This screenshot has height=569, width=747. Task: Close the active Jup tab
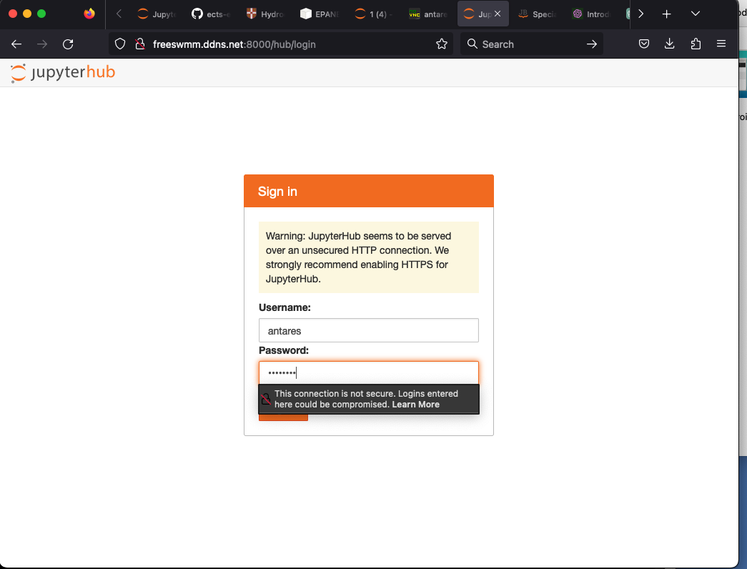click(x=498, y=14)
